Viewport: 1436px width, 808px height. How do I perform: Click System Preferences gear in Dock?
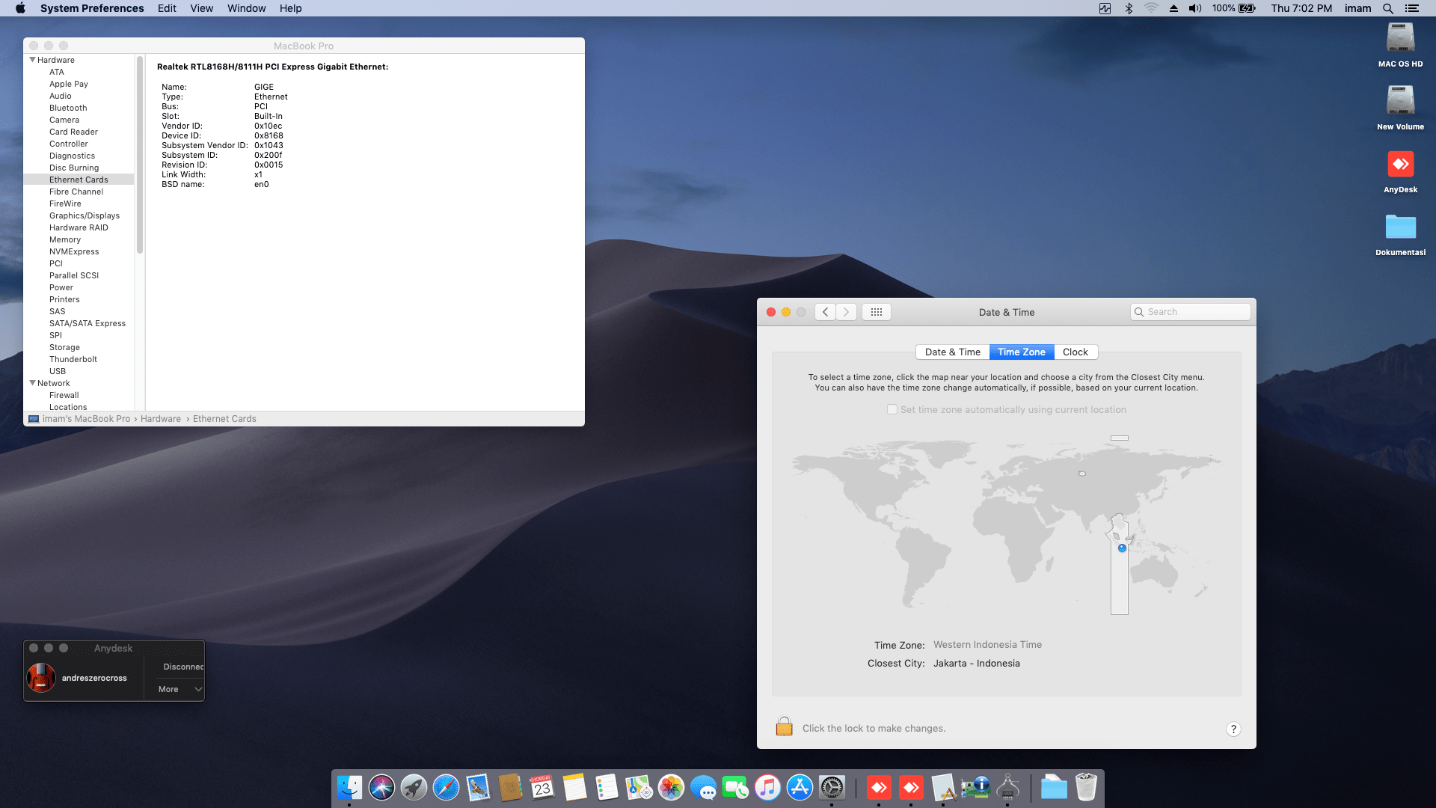[x=832, y=787]
